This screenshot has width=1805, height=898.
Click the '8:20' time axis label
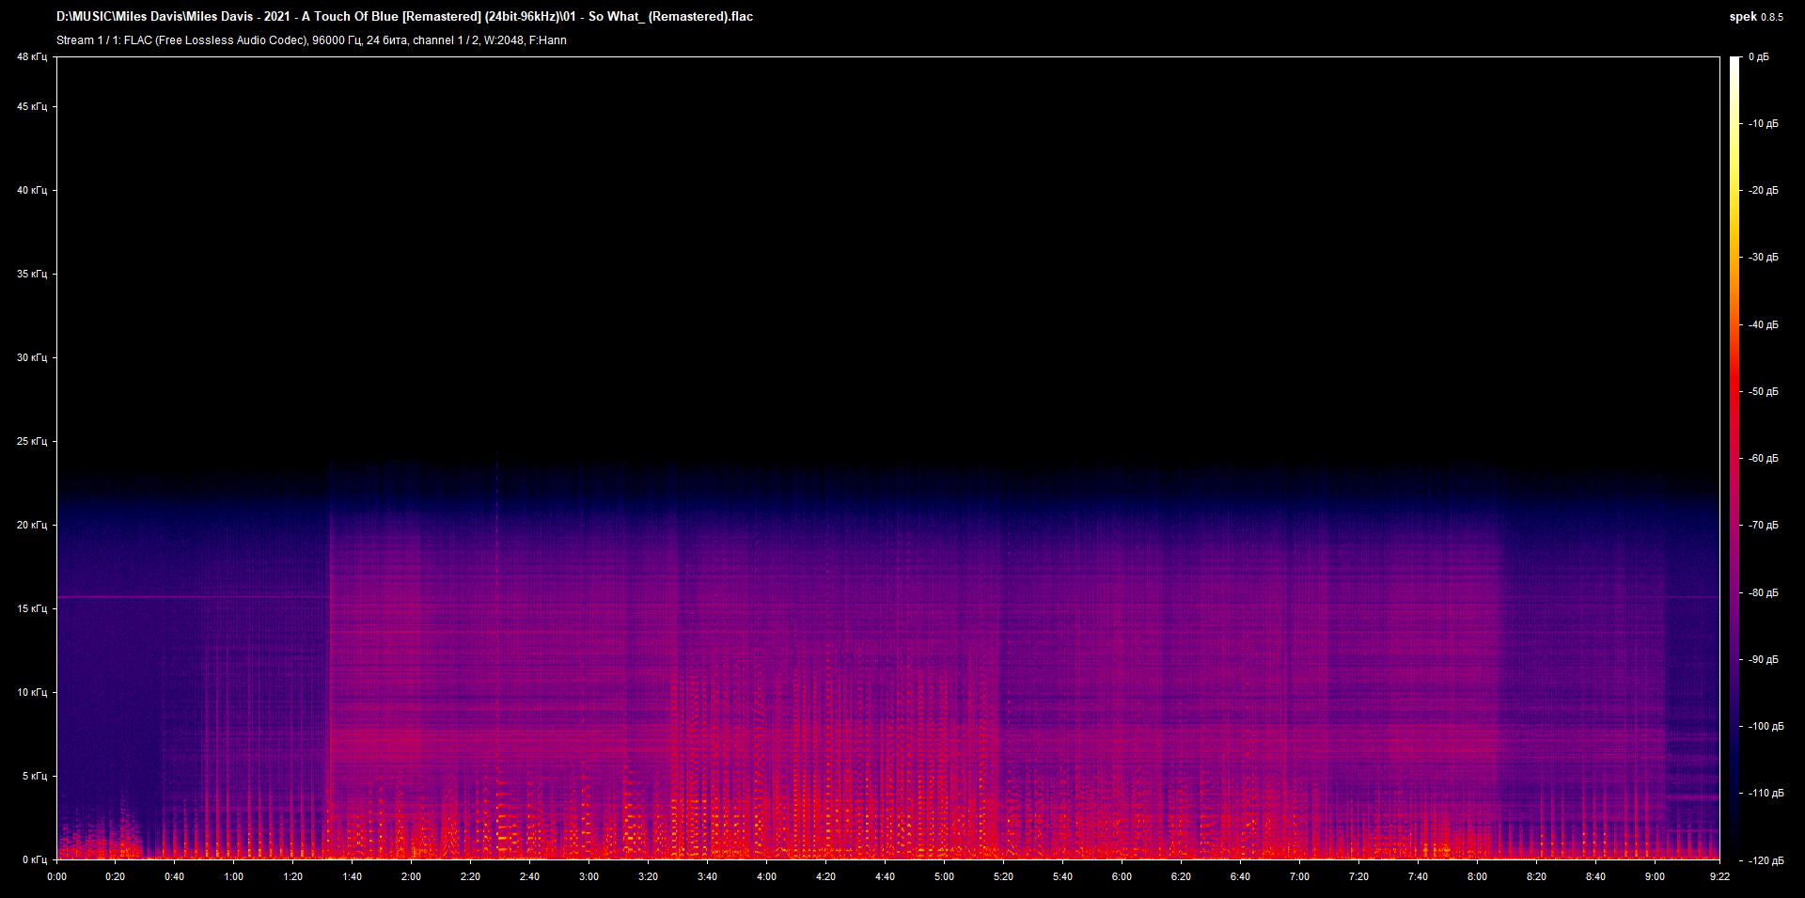click(1537, 877)
